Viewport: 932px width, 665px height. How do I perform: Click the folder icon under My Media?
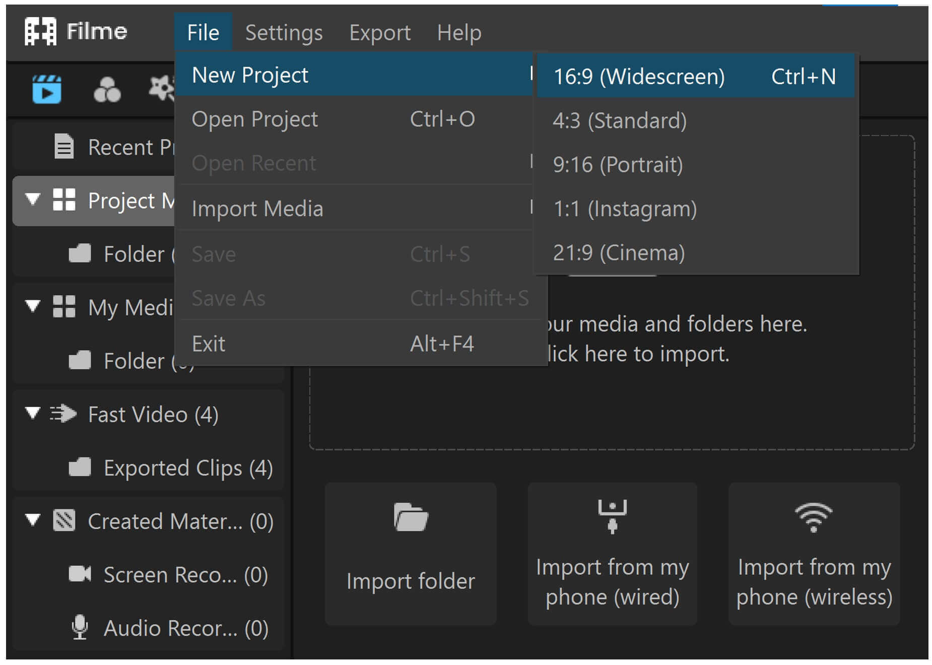tap(80, 360)
